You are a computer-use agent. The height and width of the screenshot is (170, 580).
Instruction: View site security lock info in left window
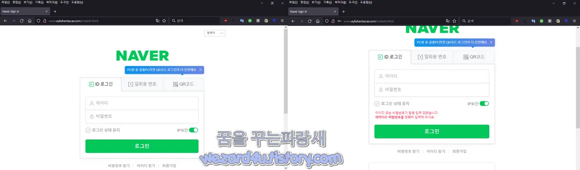coord(44,21)
